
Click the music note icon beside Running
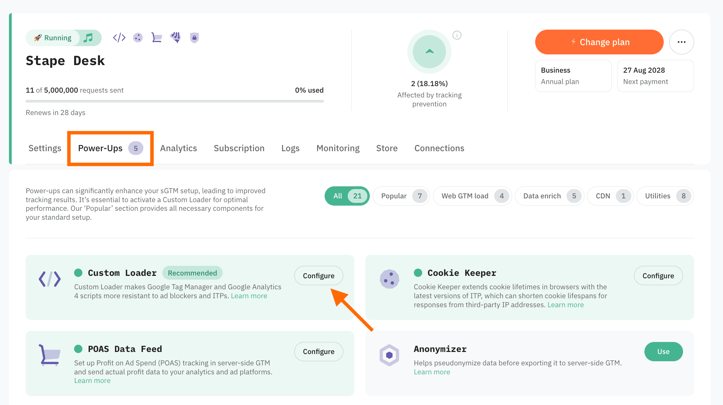89,38
